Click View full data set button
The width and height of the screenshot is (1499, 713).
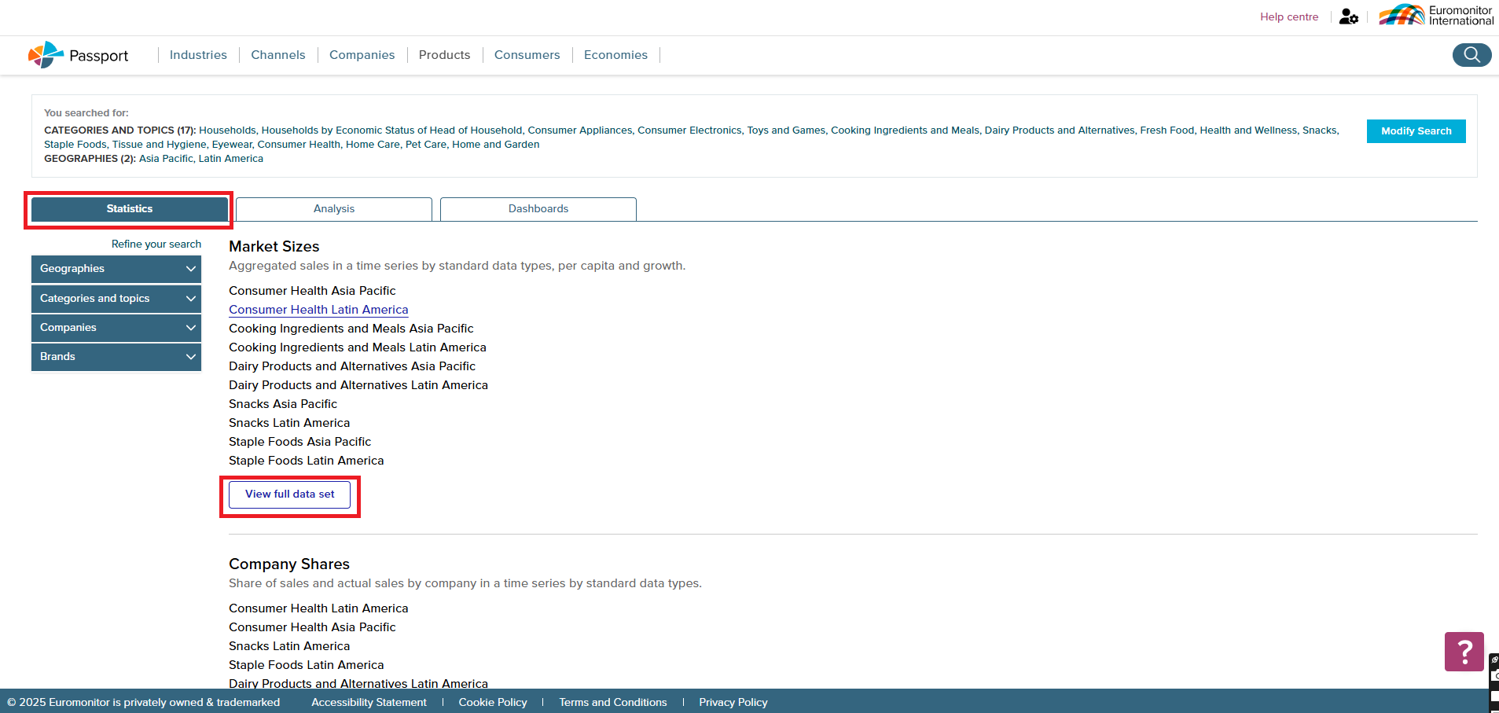pyautogui.click(x=289, y=494)
